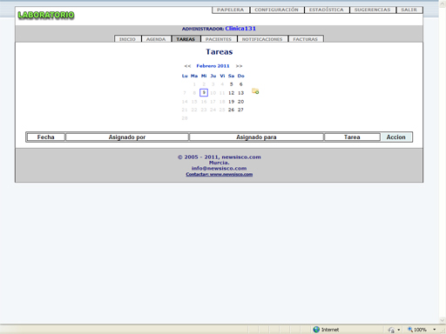Go to previous month with << arrows

coord(187,66)
